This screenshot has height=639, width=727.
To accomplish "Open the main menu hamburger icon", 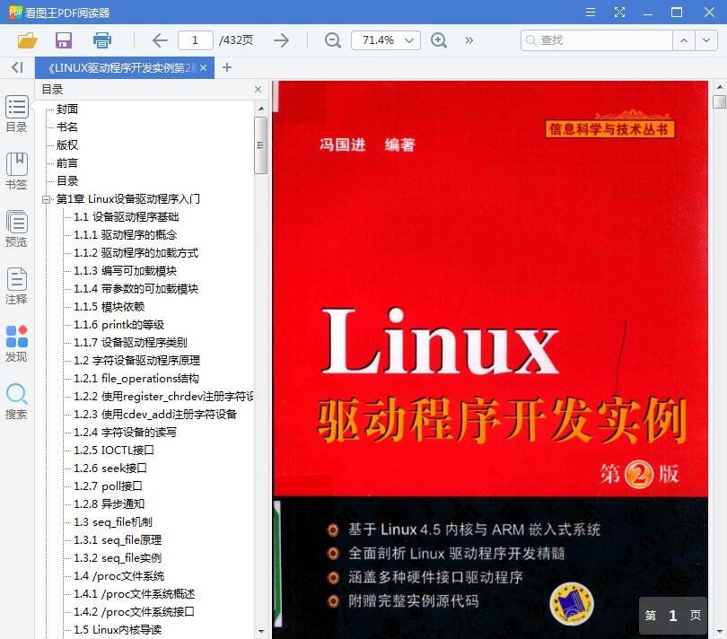I will [x=591, y=12].
